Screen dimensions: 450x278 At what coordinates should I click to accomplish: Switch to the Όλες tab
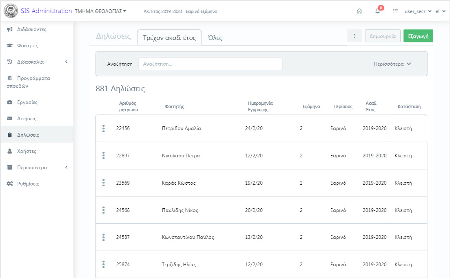pyautogui.click(x=215, y=38)
